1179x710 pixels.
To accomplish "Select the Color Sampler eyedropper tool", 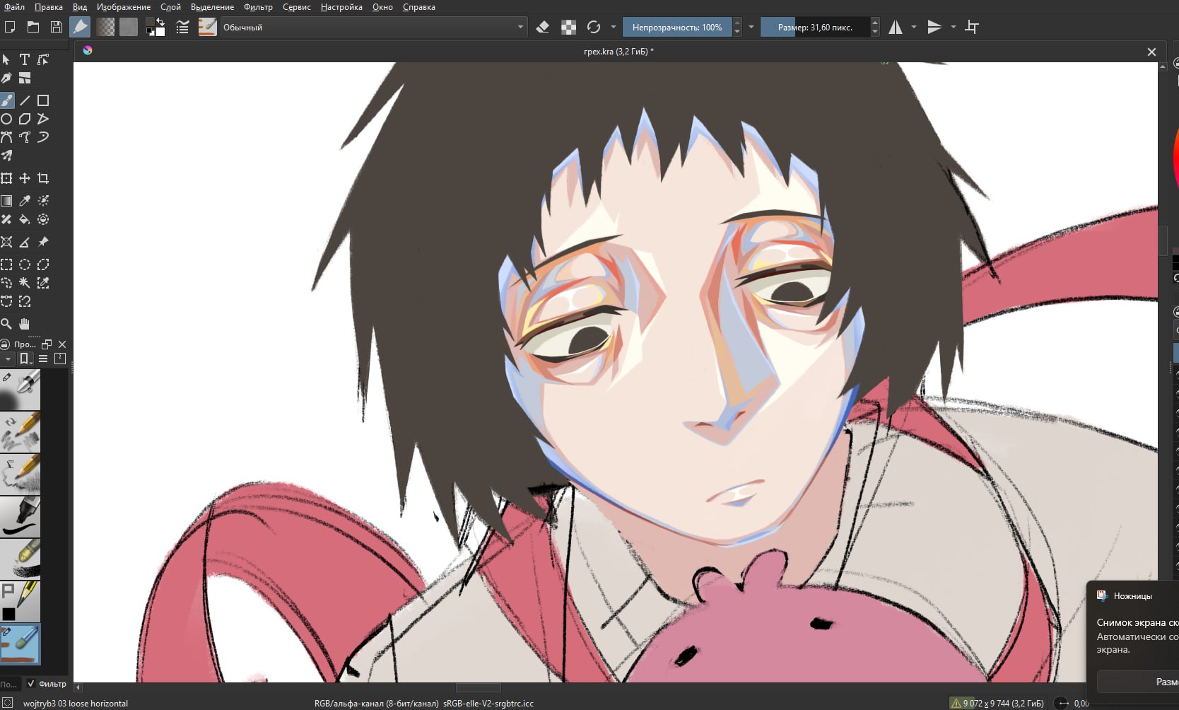I will pos(25,201).
